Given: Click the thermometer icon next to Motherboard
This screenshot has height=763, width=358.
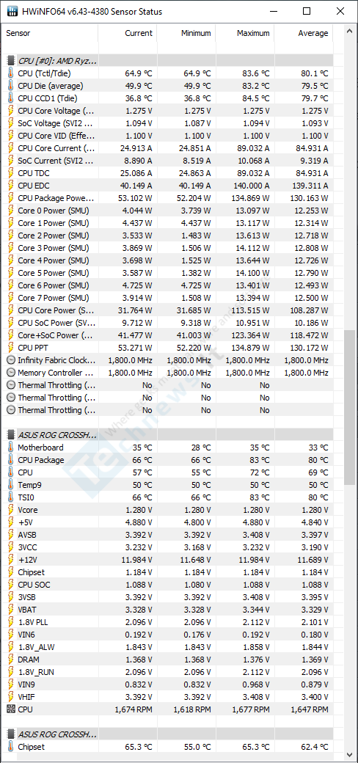Looking at the screenshot, I should point(11,448).
